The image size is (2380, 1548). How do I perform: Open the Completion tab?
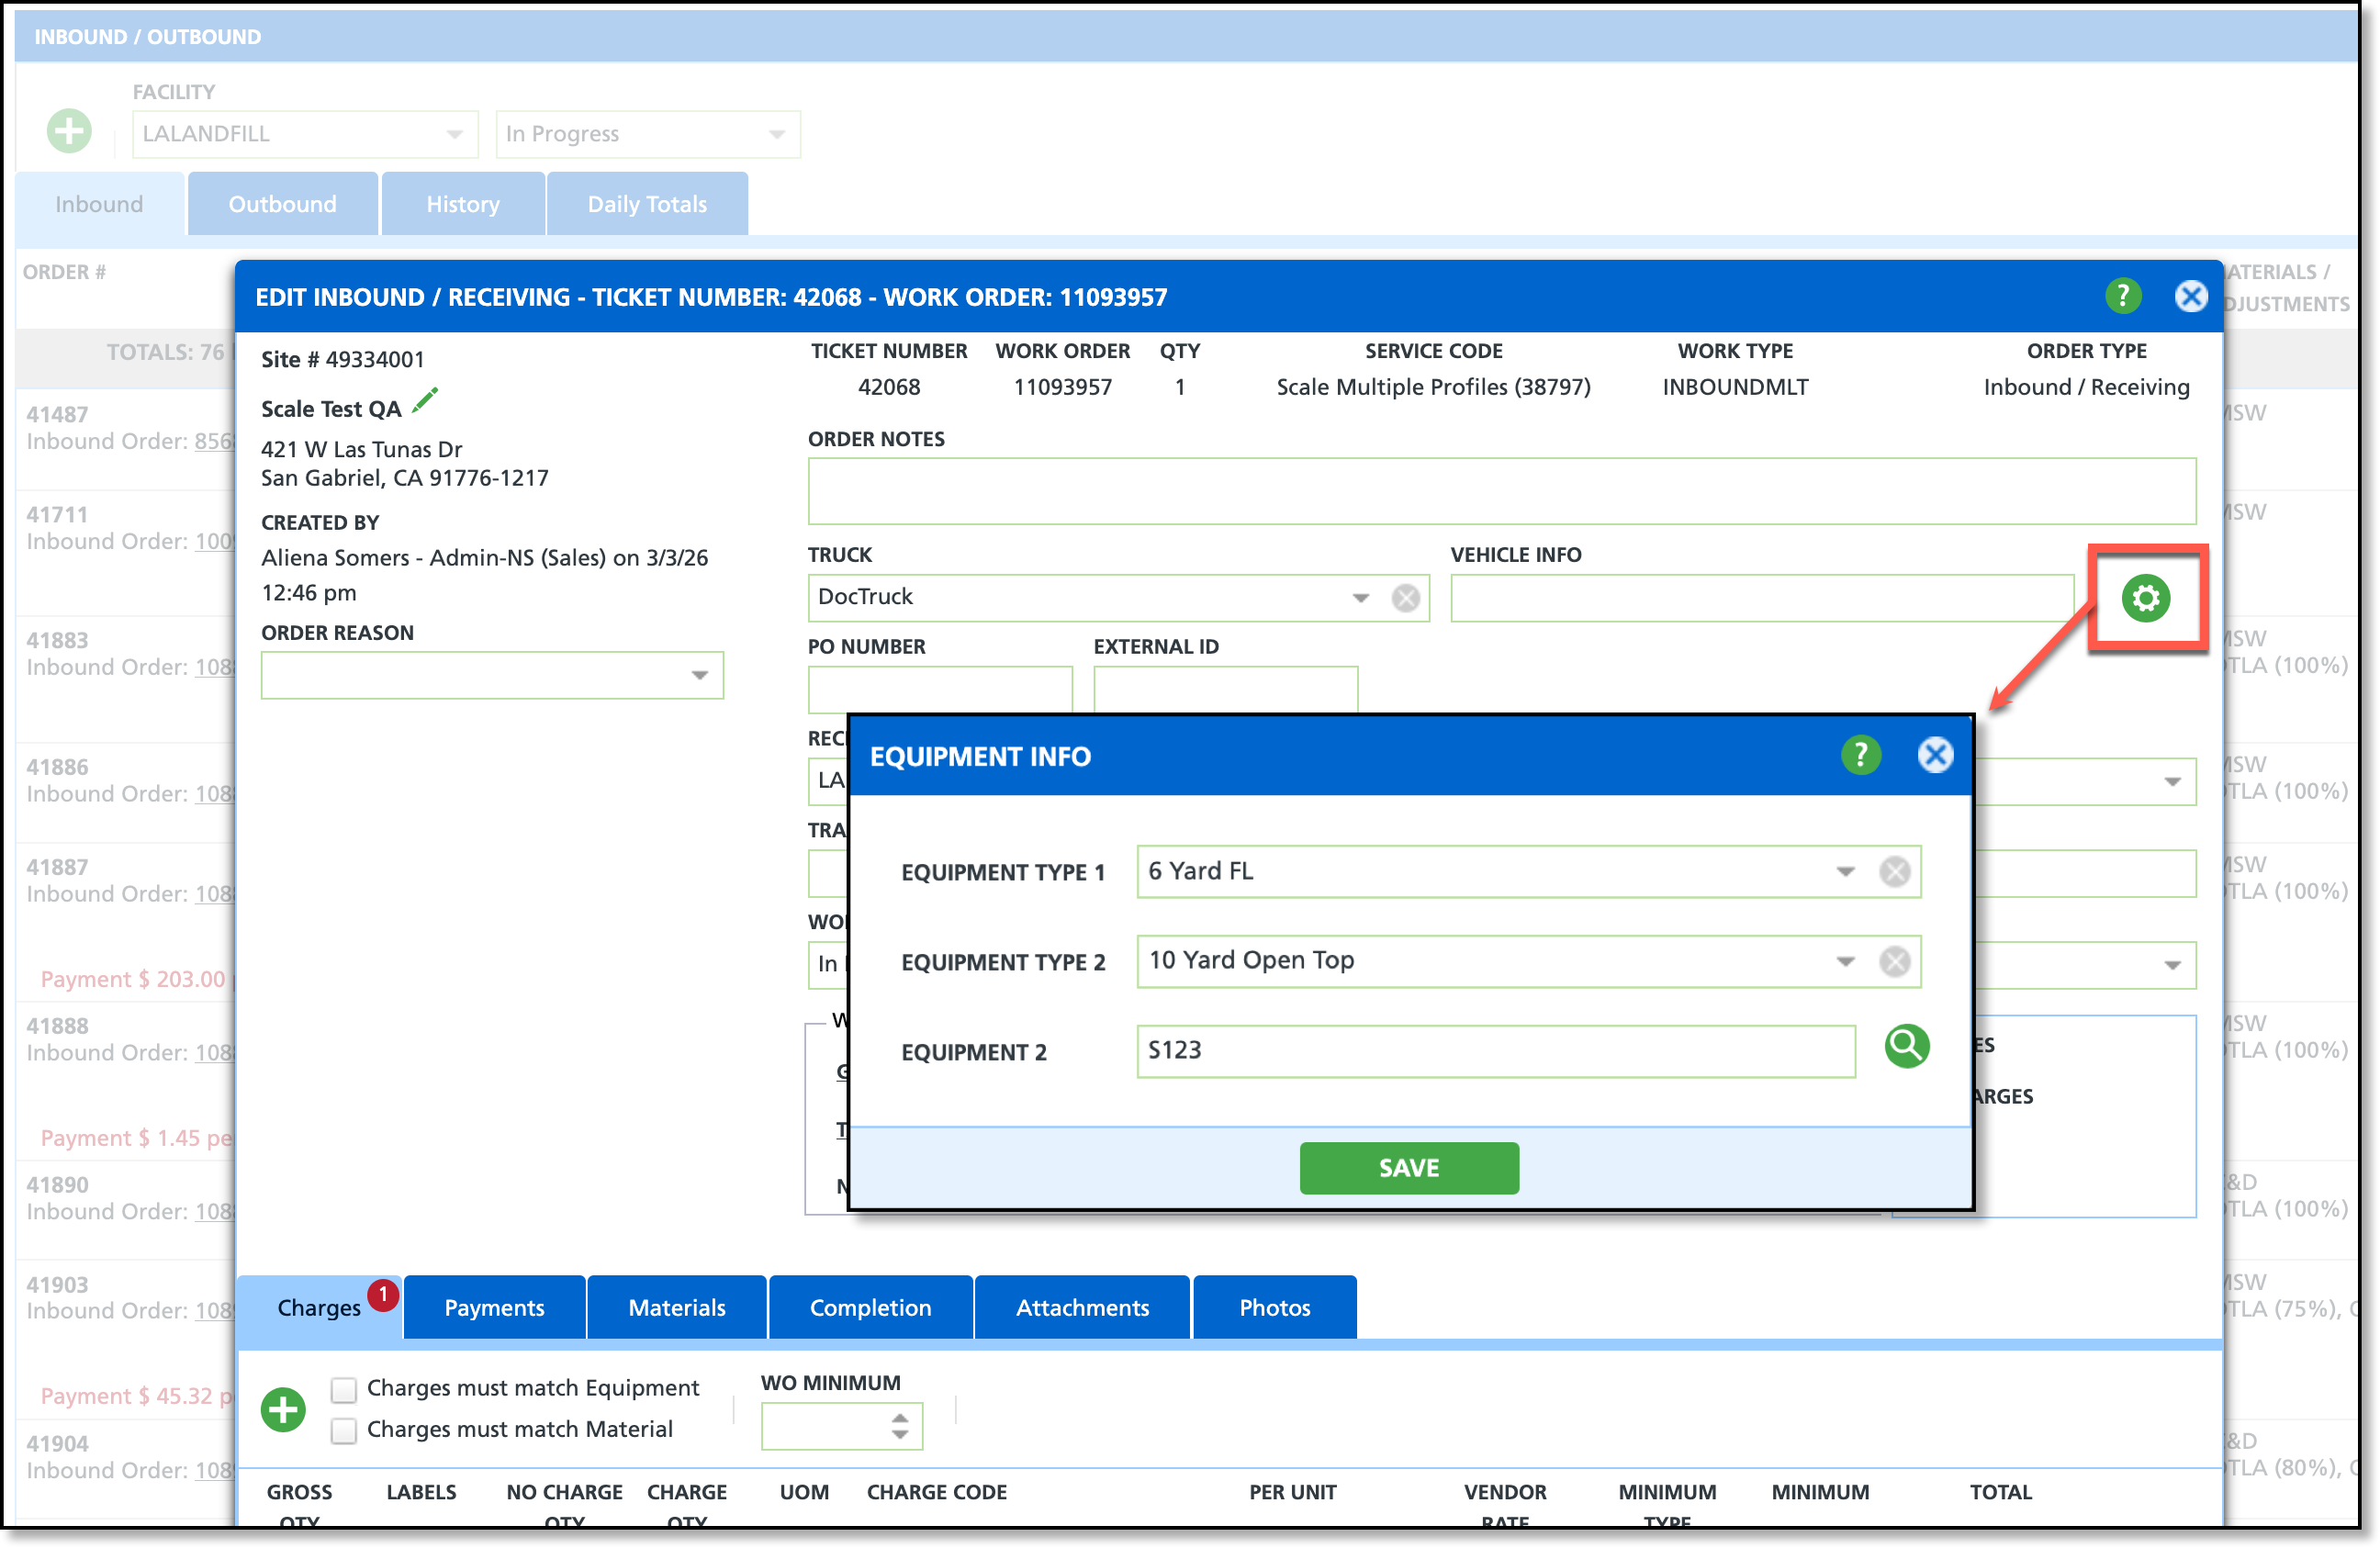coord(870,1308)
